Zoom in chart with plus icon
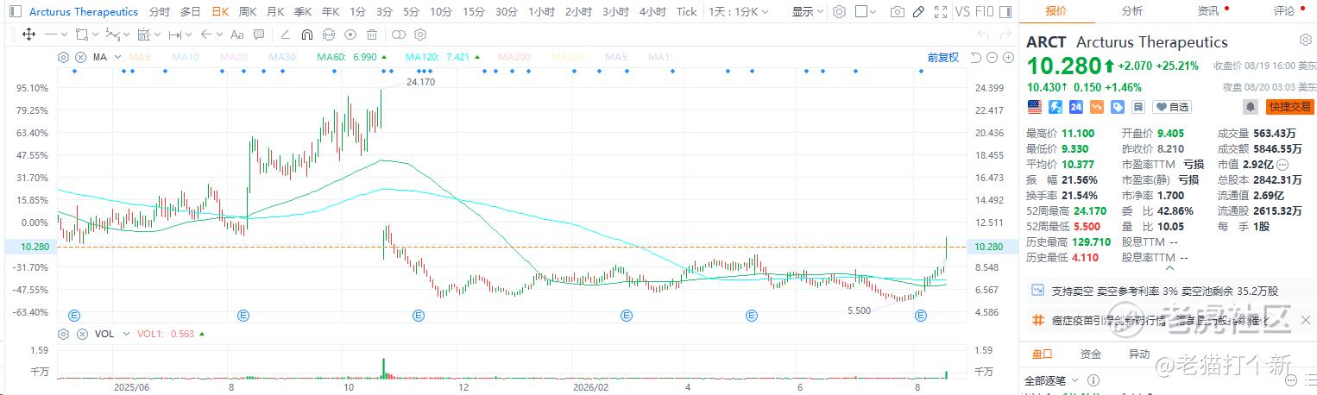Image resolution: width=1317 pixels, height=395 pixels. coord(1007,57)
